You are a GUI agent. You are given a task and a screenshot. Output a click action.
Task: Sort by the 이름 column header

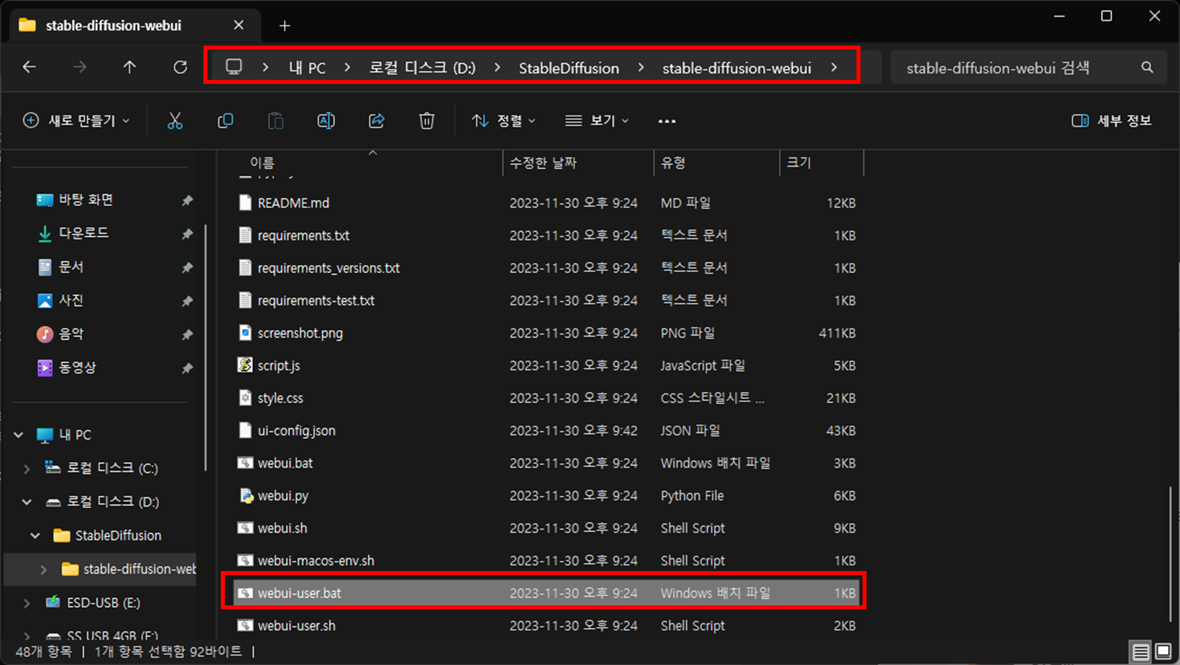pyautogui.click(x=262, y=162)
